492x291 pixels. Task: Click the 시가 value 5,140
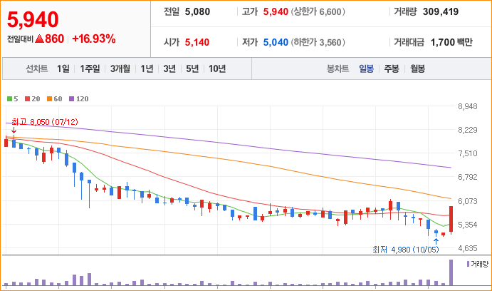pos(197,42)
